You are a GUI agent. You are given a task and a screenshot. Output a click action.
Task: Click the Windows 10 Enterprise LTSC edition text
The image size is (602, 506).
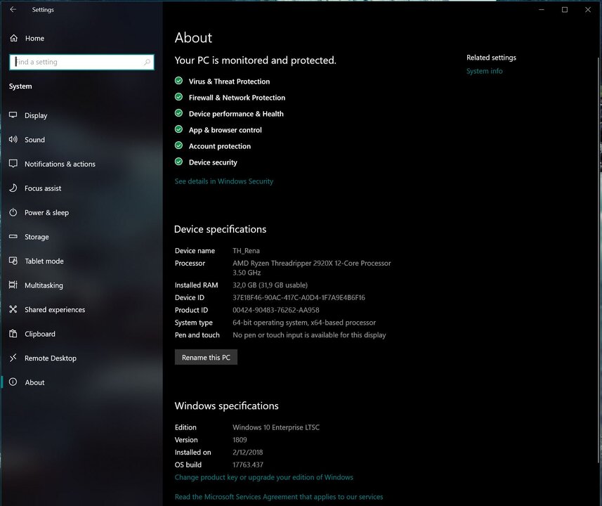pos(275,427)
